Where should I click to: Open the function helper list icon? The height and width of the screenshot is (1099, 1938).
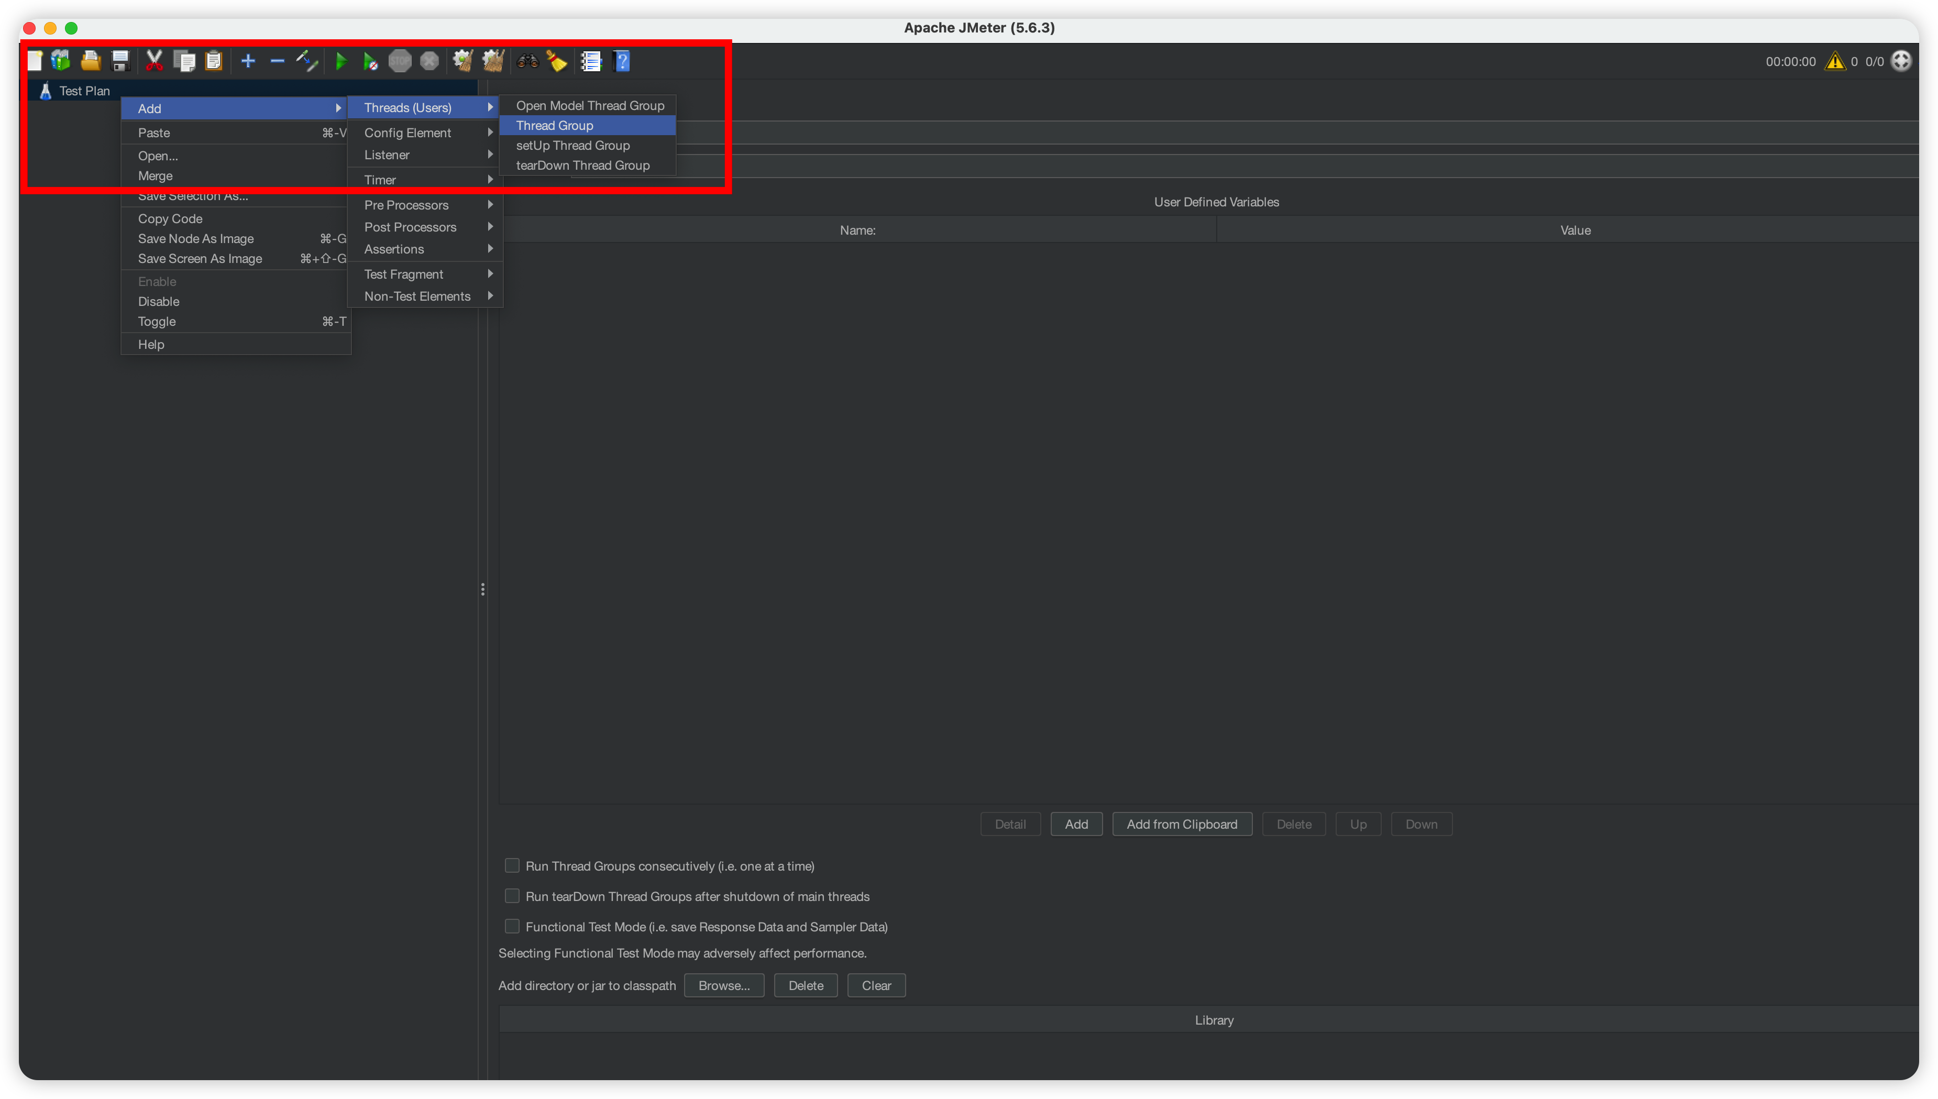pos(591,61)
